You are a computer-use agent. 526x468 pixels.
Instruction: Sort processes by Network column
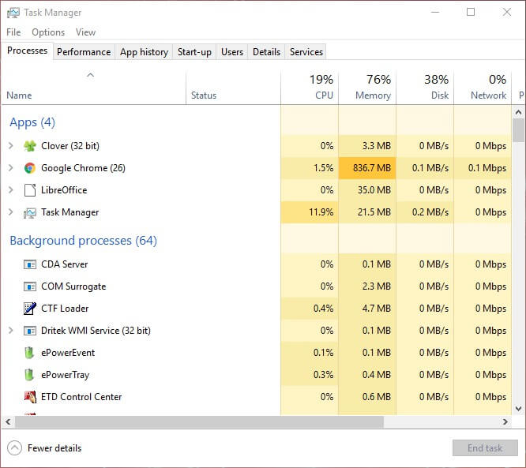pos(483,87)
